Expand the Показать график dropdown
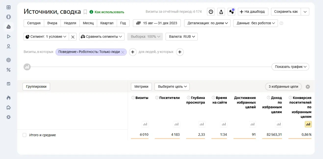This screenshot has width=323, height=159. pyautogui.click(x=290, y=67)
